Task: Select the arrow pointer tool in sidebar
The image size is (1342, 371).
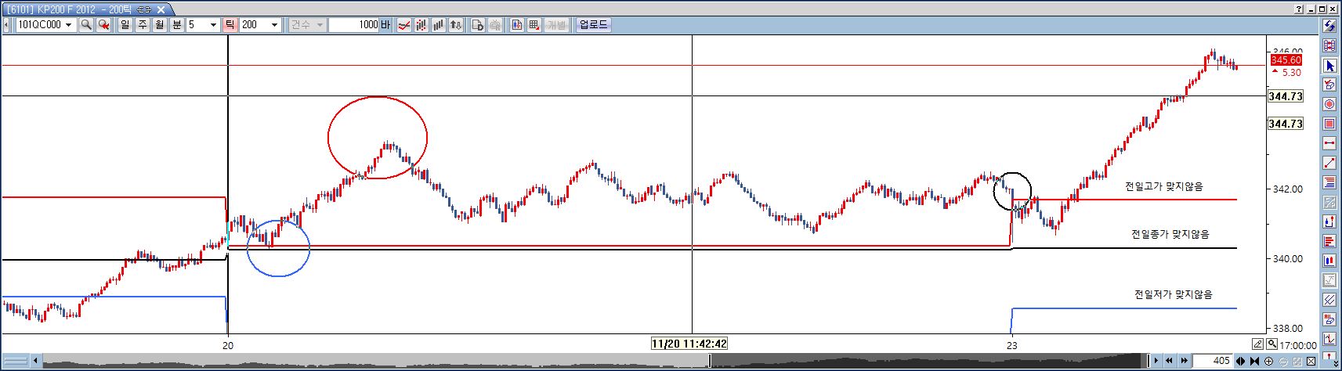Action: [1329, 66]
